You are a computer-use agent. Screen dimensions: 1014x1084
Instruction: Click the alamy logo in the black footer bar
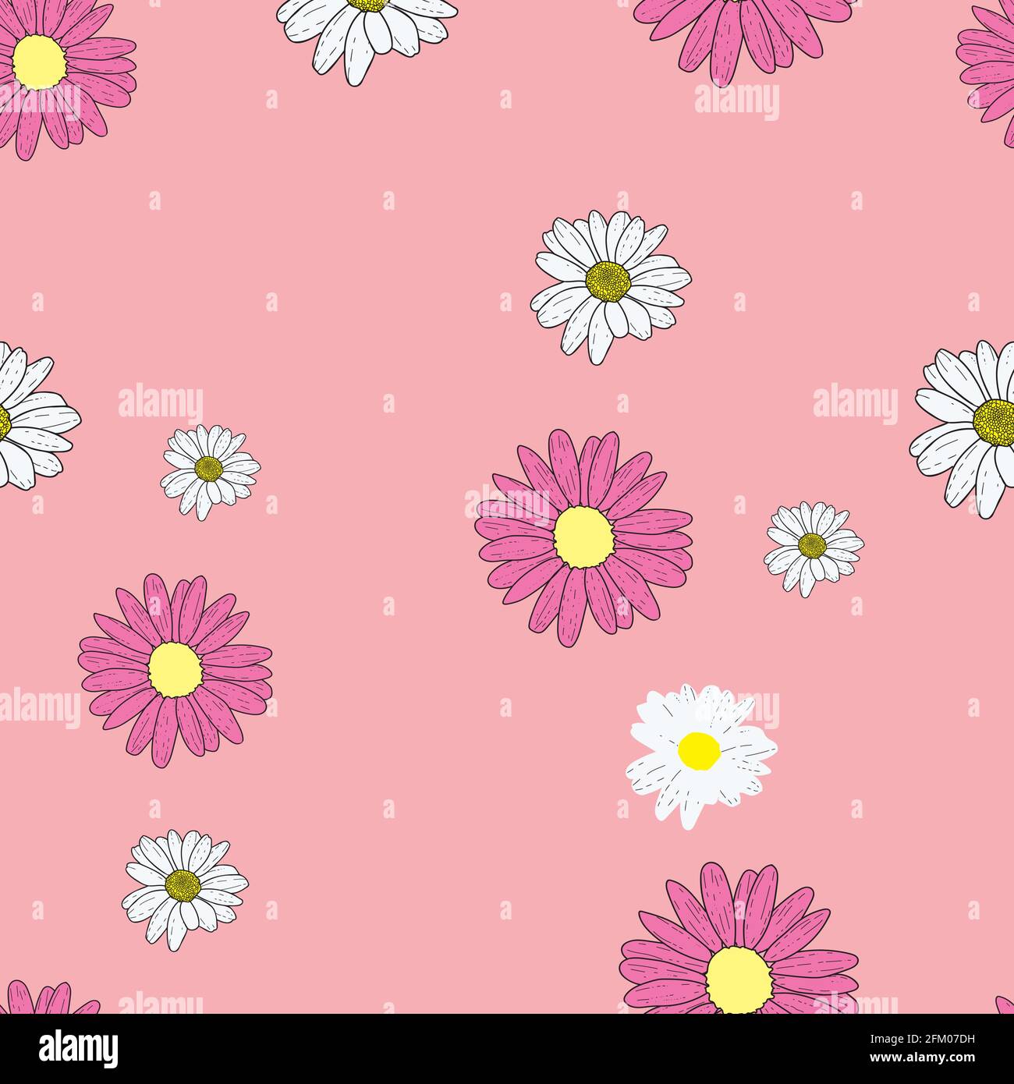(78, 1047)
